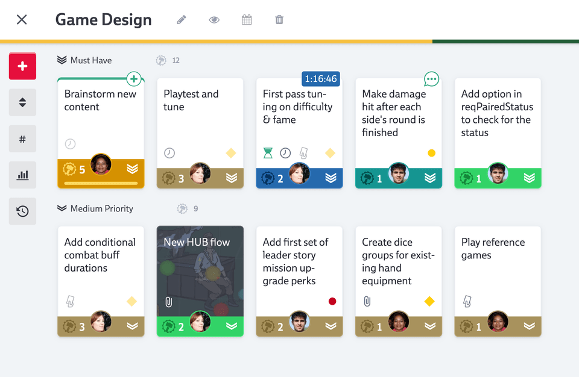Toggle board watching with the eye icon
Screen dimensions: 579x377
point(214,19)
